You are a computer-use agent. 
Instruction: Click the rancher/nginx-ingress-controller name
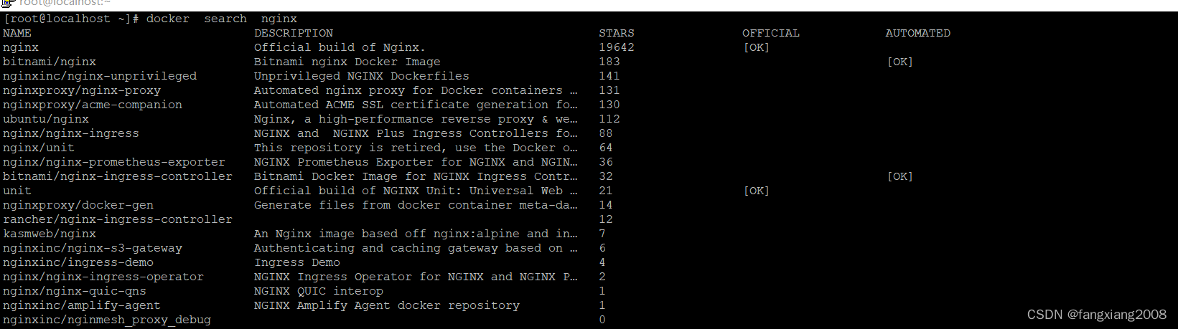(118, 219)
